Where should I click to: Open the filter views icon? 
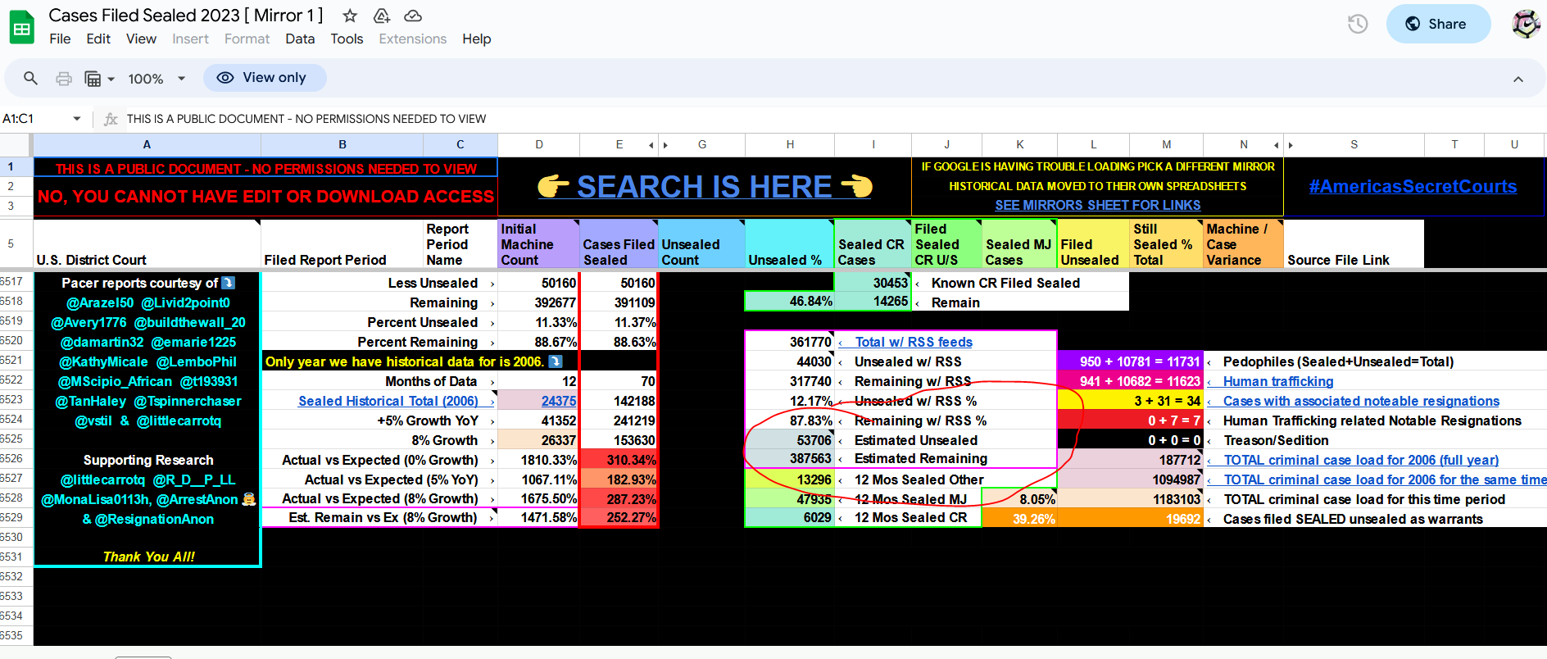(x=99, y=79)
